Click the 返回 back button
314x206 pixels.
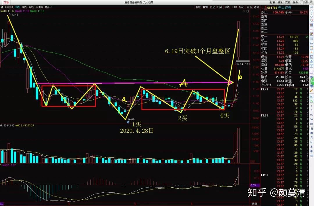256,7
